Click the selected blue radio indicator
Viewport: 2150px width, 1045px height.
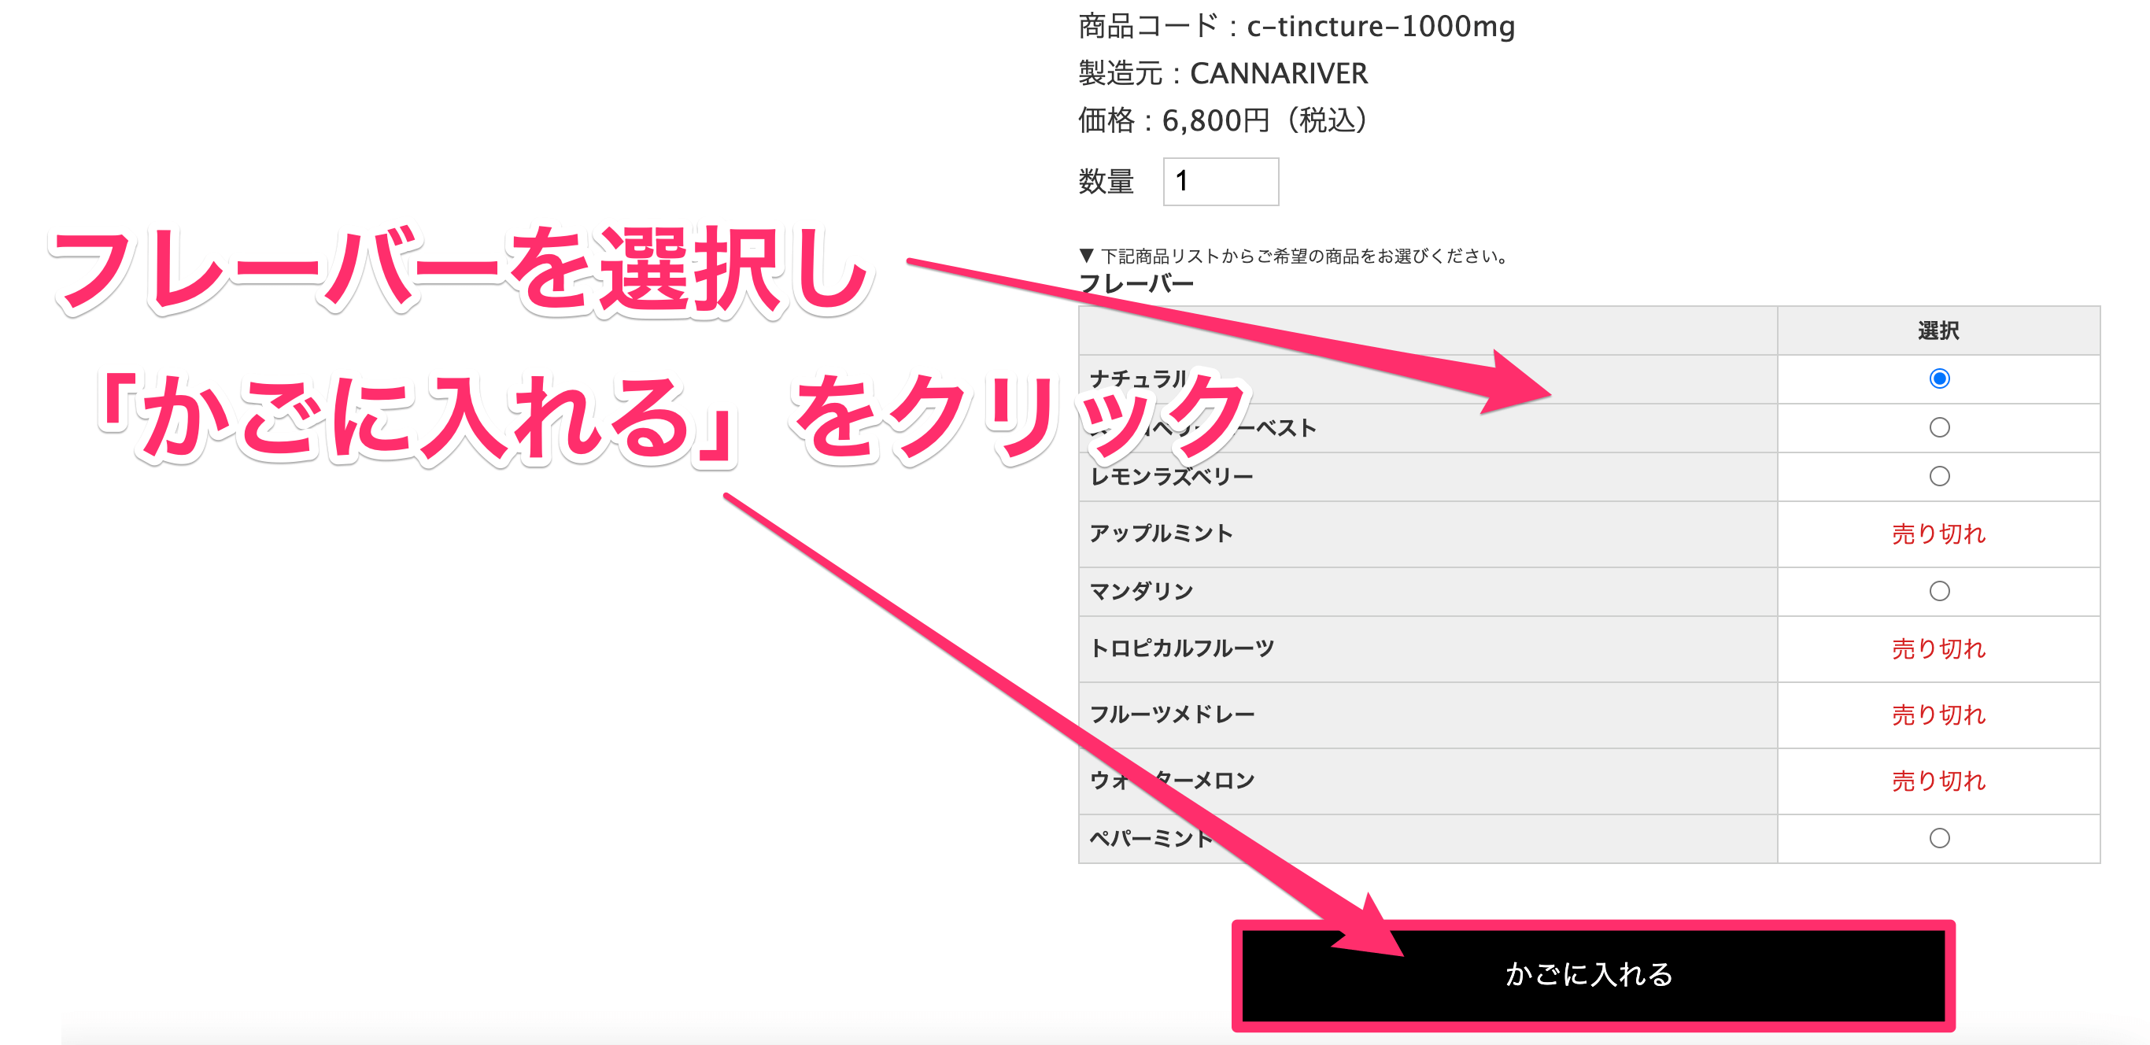[1940, 378]
